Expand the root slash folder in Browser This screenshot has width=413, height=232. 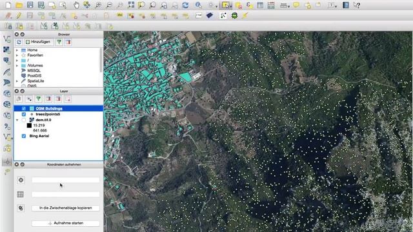(x=17, y=60)
